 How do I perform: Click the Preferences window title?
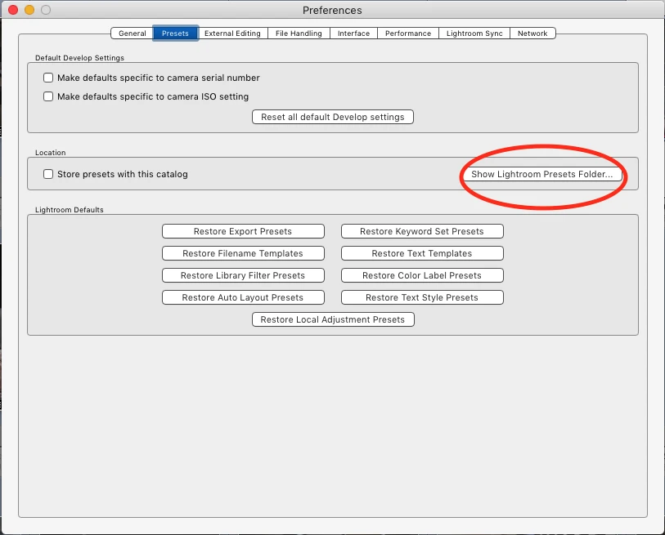[332, 10]
